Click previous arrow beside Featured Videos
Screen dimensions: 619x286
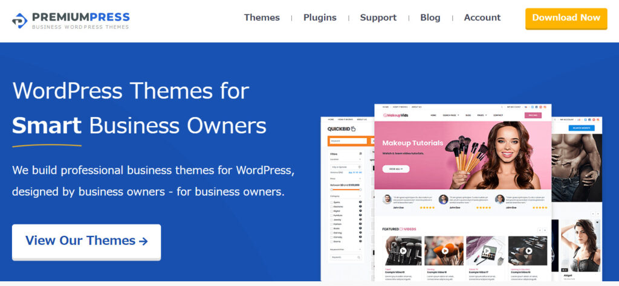coord(540,230)
